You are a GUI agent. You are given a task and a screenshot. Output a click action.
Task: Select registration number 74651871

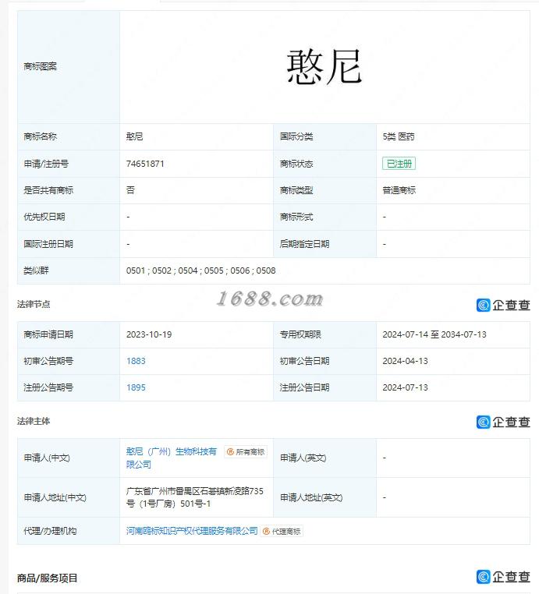point(145,164)
